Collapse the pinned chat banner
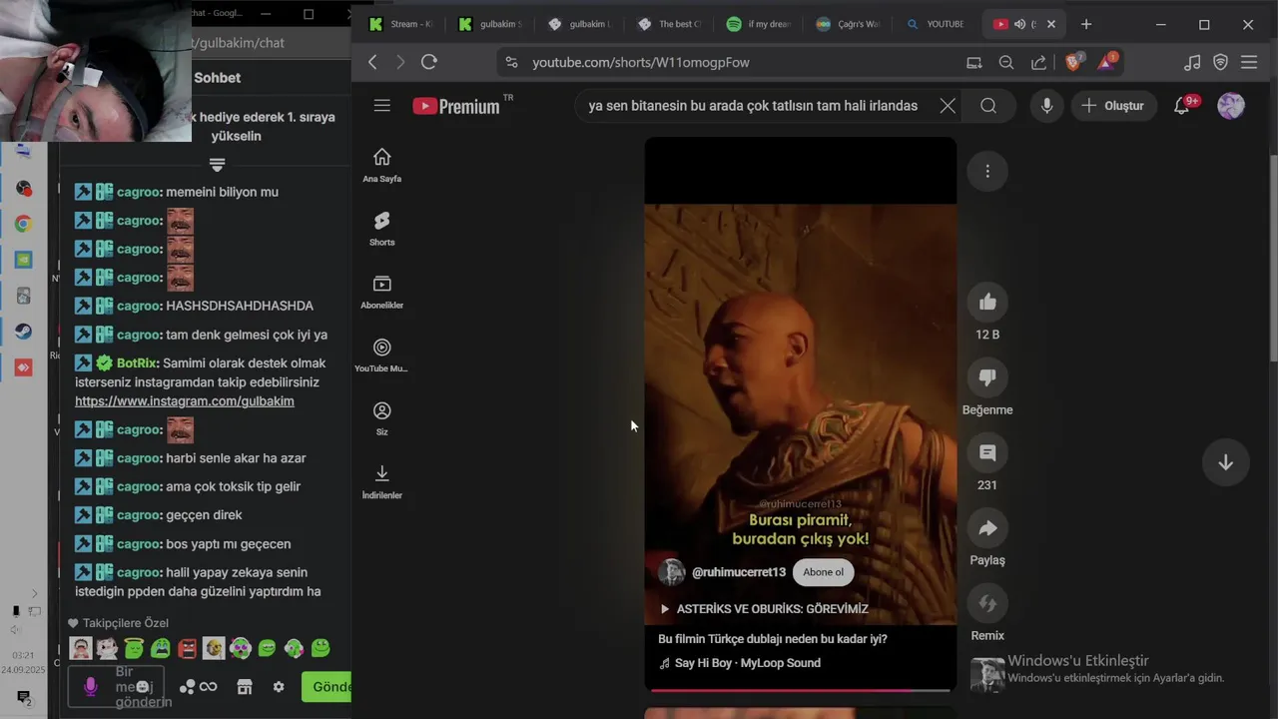The image size is (1278, 719). click(x=217, y=164)
